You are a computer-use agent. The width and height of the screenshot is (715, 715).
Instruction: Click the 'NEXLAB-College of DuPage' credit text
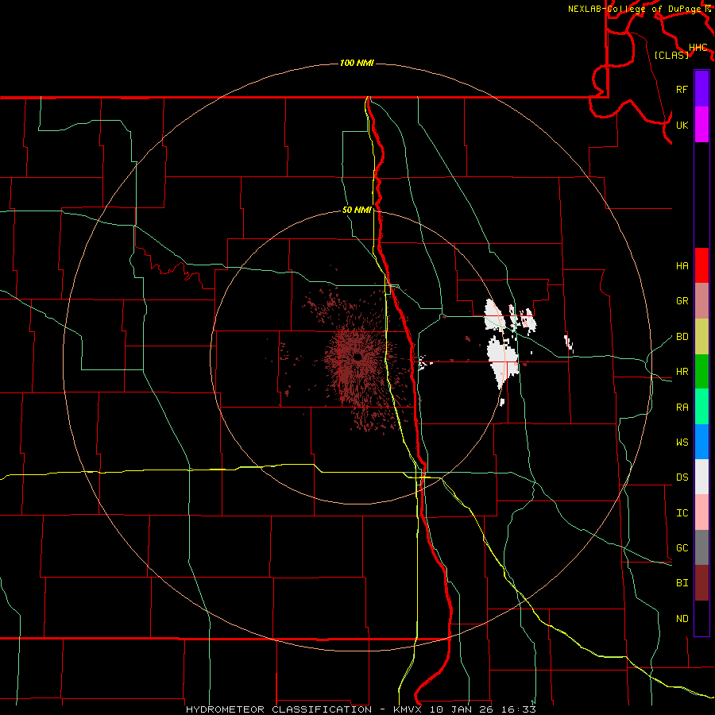634,9
